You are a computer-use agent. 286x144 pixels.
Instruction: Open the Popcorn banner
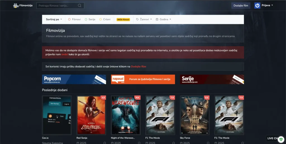(74, 79)
